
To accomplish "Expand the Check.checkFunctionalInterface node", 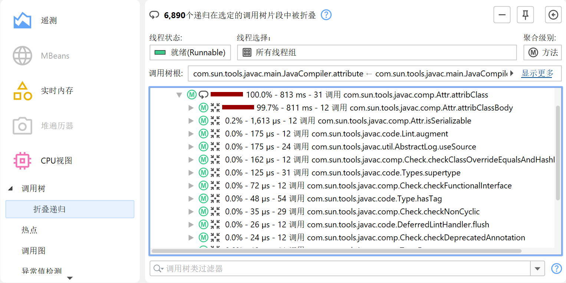I will coord(191,186).
